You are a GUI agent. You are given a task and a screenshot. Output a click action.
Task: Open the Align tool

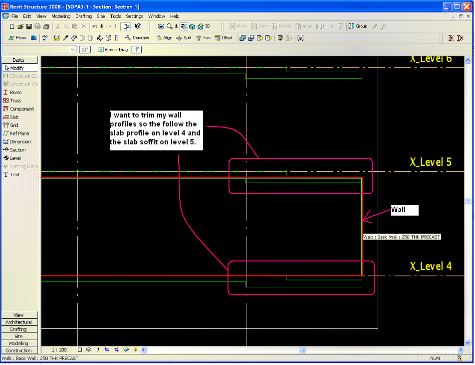(165, 38)
